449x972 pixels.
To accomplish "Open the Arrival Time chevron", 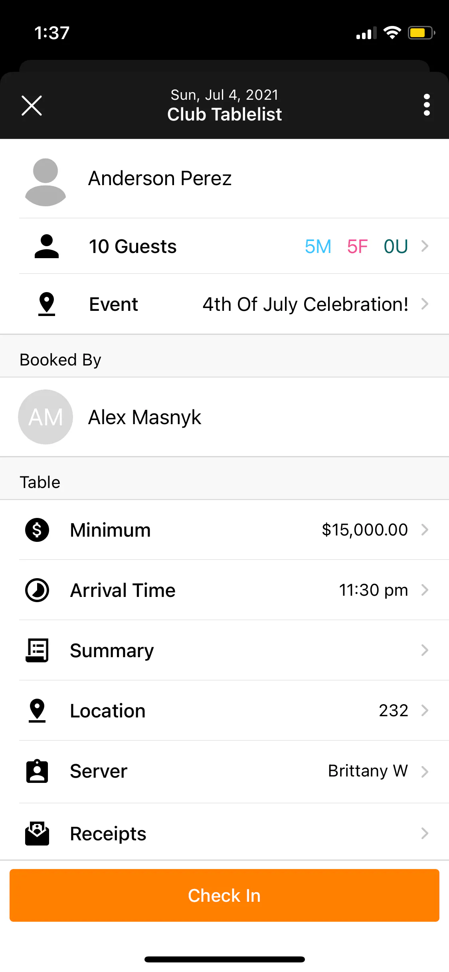I will point(425,590).
